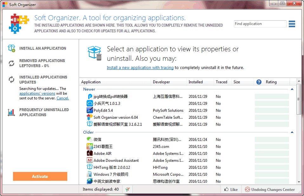Collapse the Newer group
This screenshot has width=304, height=196.
pos(292,89)
